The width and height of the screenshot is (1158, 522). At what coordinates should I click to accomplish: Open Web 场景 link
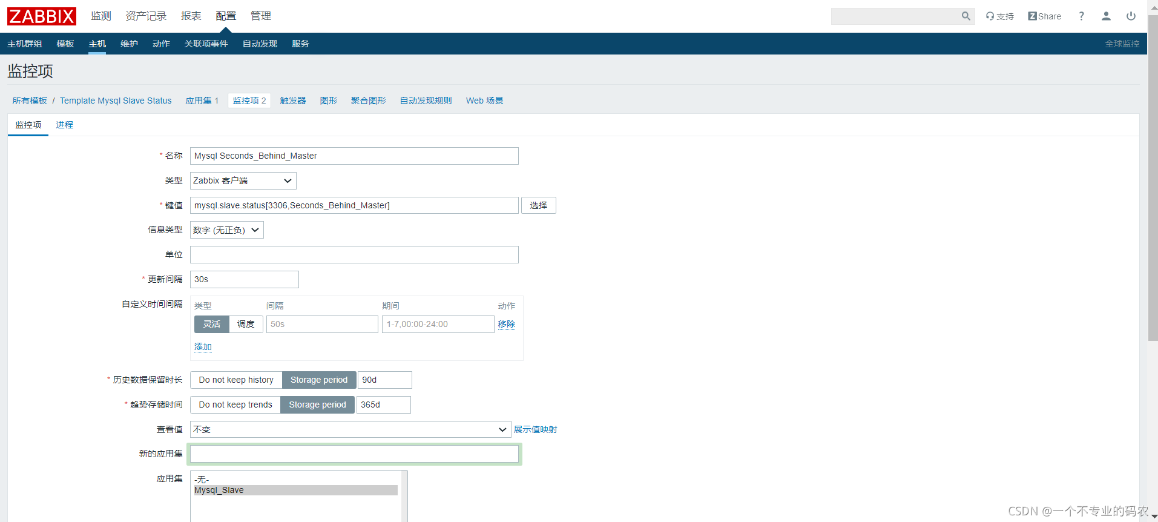click(485, 101)
